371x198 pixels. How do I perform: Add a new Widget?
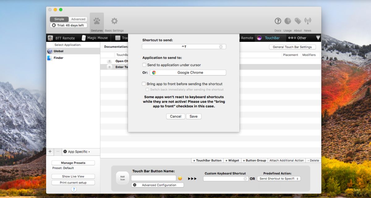[232, 160]
